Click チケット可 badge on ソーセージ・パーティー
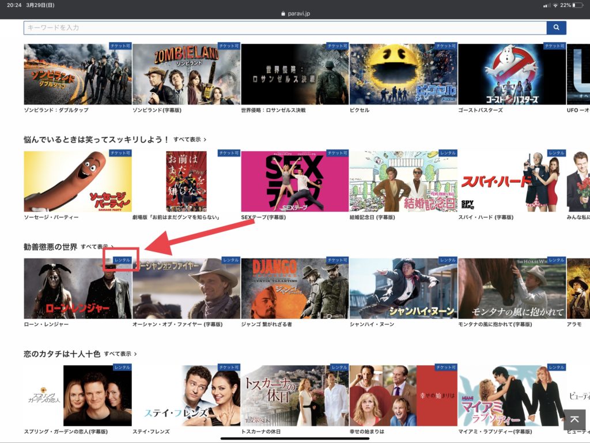The height and width of the screenshot is (443, 590). tap(120, 153)
